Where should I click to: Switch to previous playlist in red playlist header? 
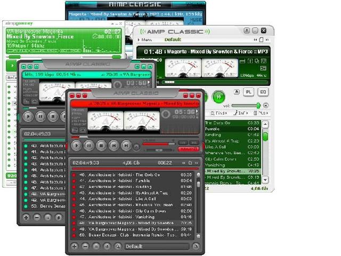tap(184, 163)
